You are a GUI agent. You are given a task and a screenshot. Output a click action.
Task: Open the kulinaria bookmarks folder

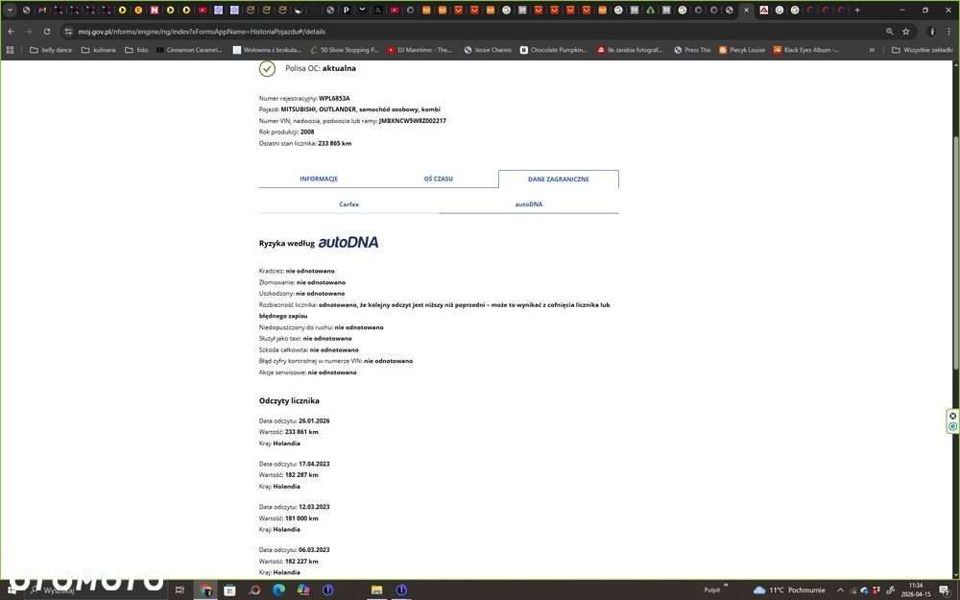tap(99, 50)
